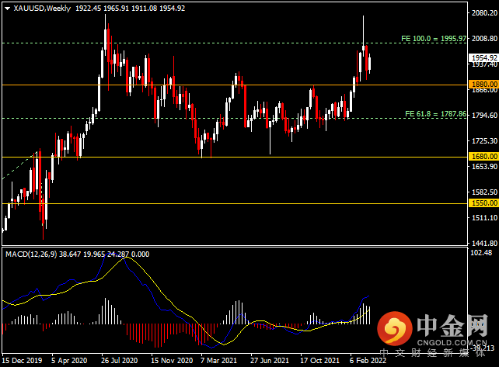This screenshot has height=367, width=499.
Task: Click the 1653.90 price scale value
Action: click(x=484, y=167)
